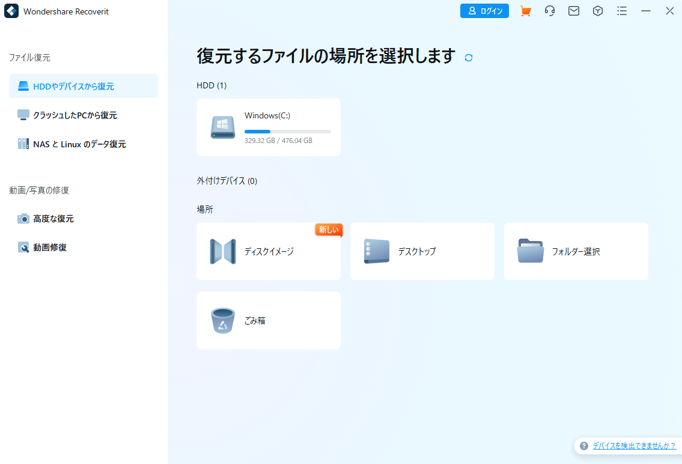
Task: Select the Windows(C:) drive card
Action: [268, 127]
